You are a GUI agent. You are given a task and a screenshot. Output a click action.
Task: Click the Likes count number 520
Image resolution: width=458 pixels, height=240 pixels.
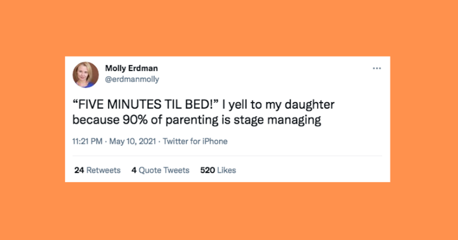point(207,170)
